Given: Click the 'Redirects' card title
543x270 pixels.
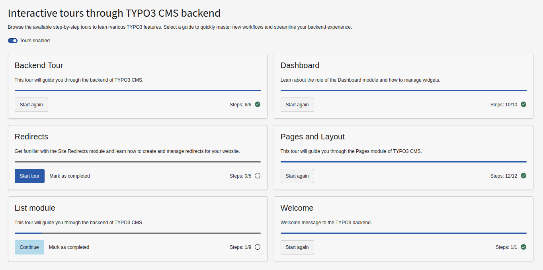Looking at the screenshot, I should [x=31, y=137].
